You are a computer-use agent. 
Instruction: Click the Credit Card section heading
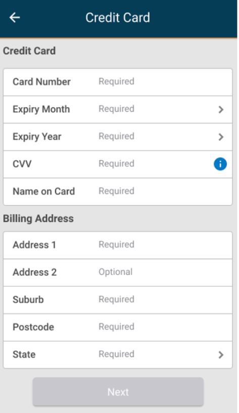[29, 51]
